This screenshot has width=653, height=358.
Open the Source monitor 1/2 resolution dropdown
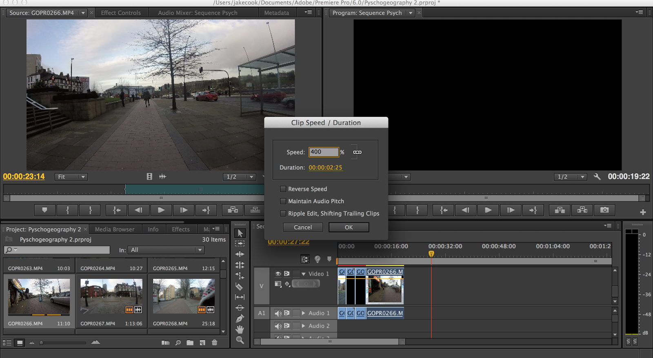point(240,177)
